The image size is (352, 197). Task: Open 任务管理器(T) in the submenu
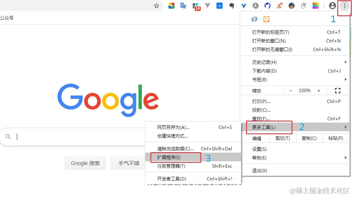[193, 166]
